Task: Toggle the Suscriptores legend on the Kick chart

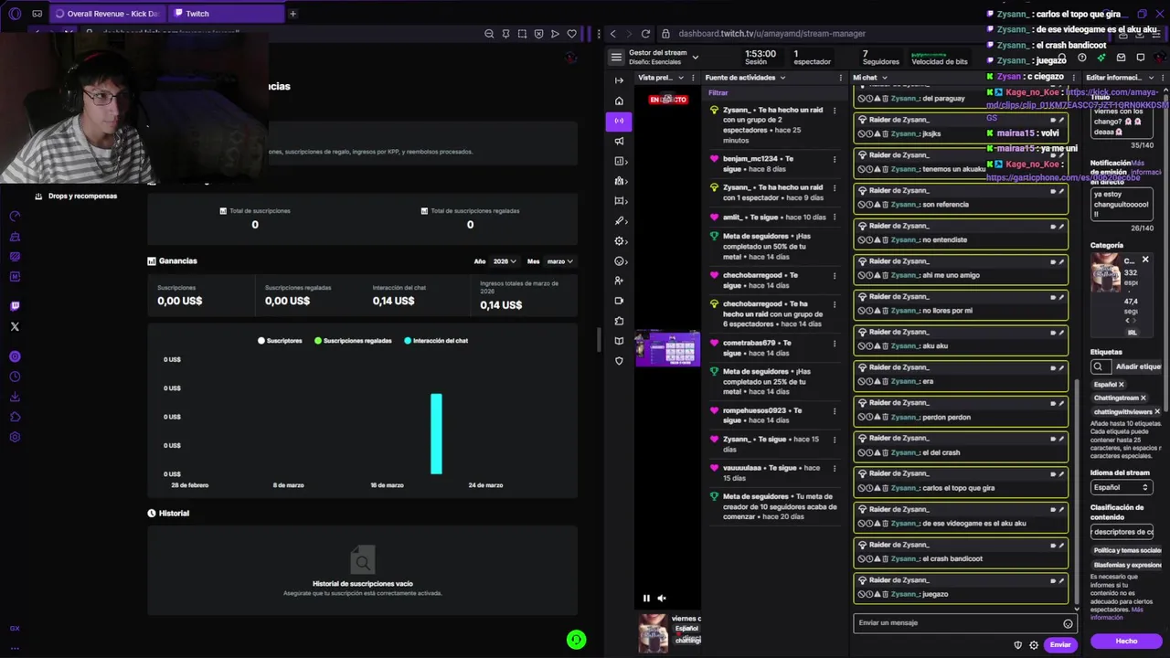Action: [280, 341]
